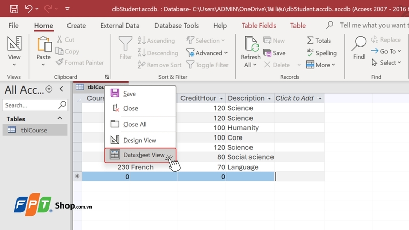Toggle Filter in Sort & Filter
Screen dimensions: 409x230
pos(207,65)
